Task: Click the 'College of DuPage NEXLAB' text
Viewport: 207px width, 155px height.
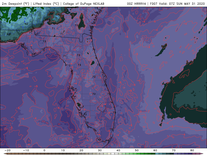Action: pyautogui.click(x=84, y=4)
